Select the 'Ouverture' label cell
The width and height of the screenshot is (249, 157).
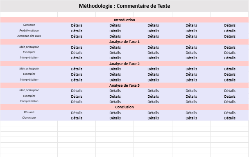click(x=29, y=118)
